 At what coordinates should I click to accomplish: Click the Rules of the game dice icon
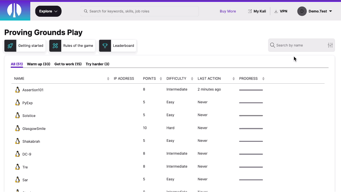pos(55,45)
